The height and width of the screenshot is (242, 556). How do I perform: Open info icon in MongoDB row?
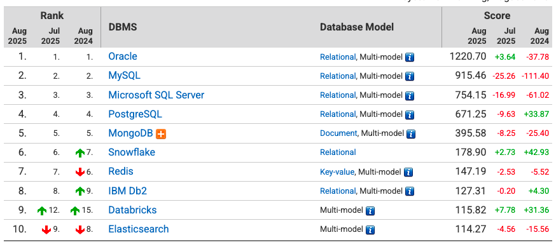click(411, 134)
